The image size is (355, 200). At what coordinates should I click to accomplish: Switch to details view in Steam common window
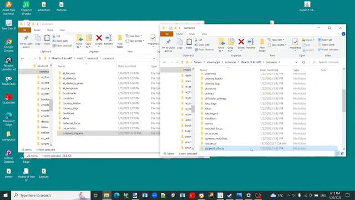337,154
